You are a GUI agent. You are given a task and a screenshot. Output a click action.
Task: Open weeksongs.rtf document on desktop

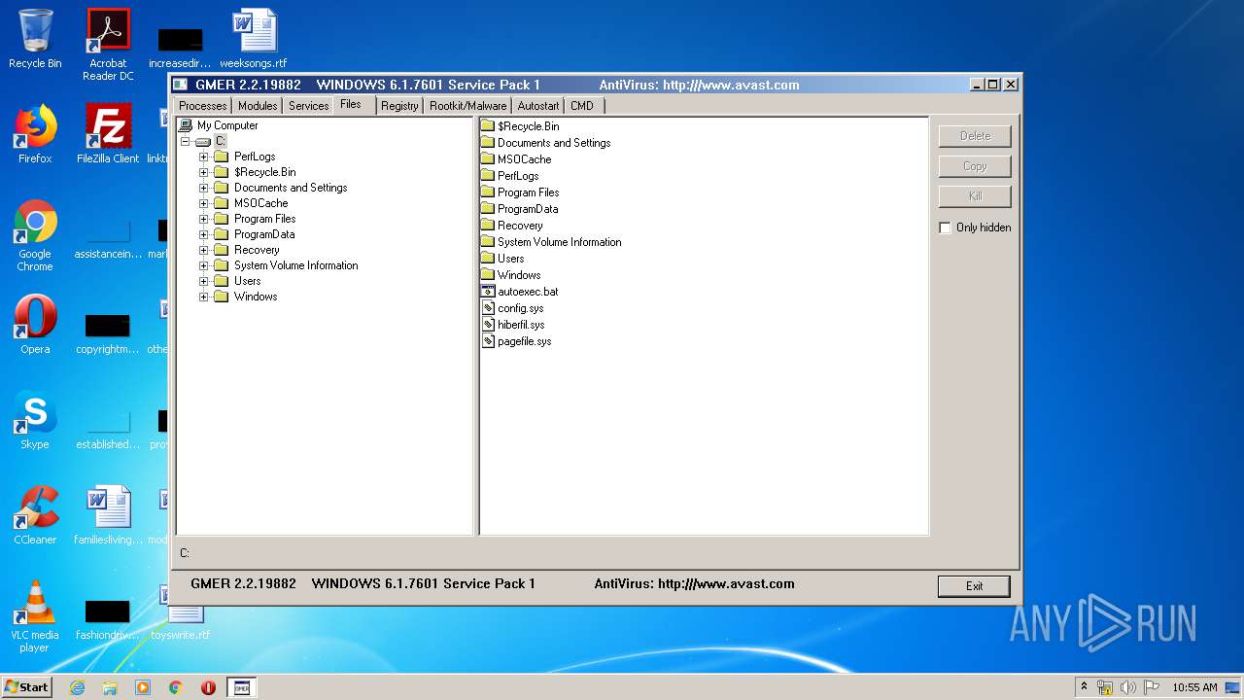[254, 39]
